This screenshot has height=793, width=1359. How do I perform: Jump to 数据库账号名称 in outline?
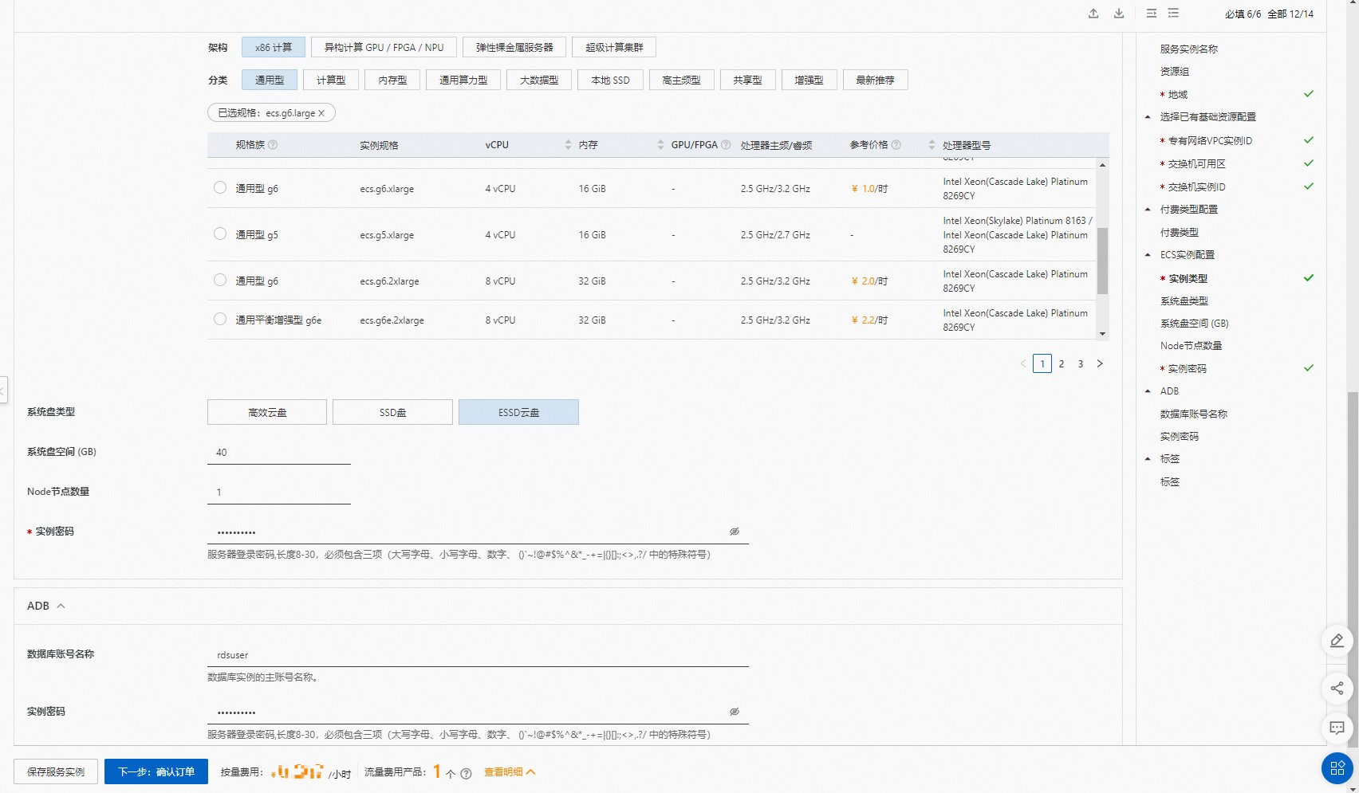coord(1193,414)
